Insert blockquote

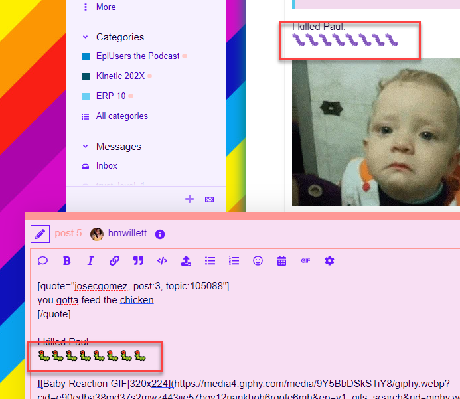[138, 260]
